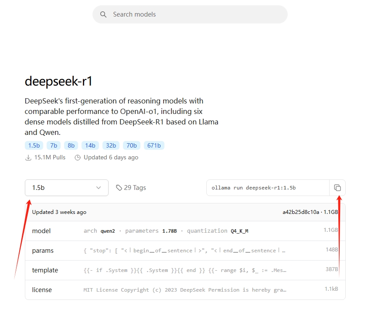
Task: Select the 671b size tag
Action: point(154,145)
